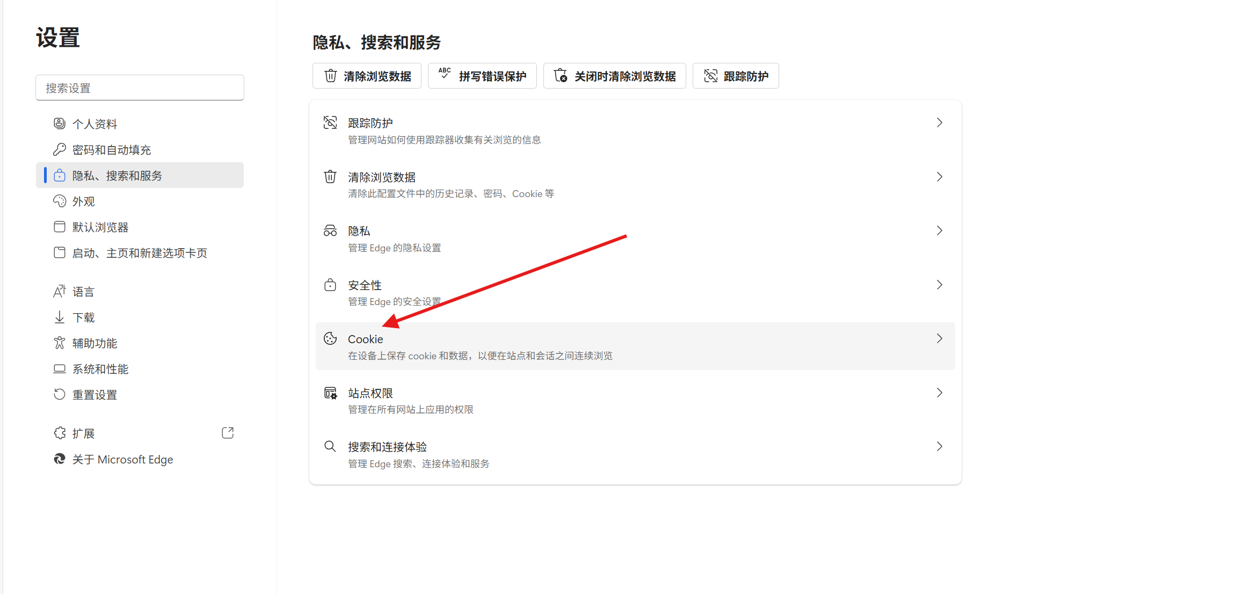Select 系统和性能 in the sidebar
The width and height of the screenshot is (1250, 594).
(x=100, y=369)
